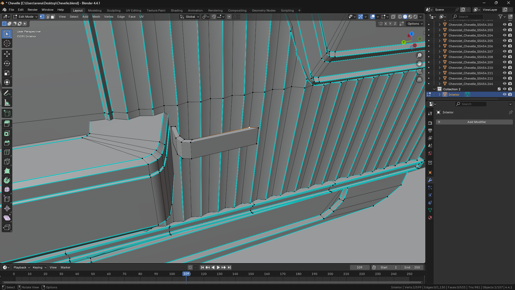Open the viewport Options dropdown
Viewport: 515px width, 290px height.
pos(415,24)
